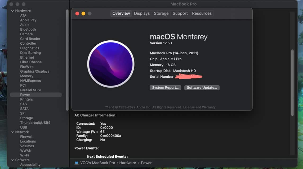Select Controller in the Hardware list
This screenshot has height=169, width=303.
tap(28, 44)
